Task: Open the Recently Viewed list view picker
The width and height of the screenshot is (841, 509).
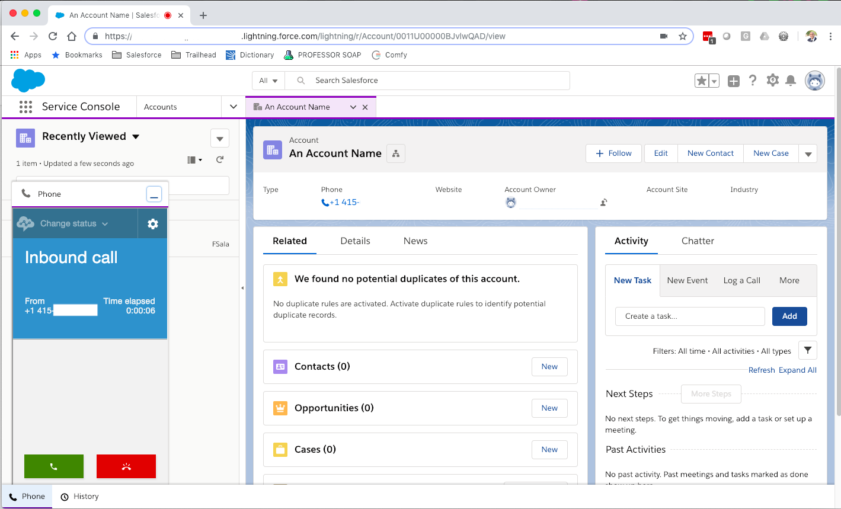Action: [136, 137]
